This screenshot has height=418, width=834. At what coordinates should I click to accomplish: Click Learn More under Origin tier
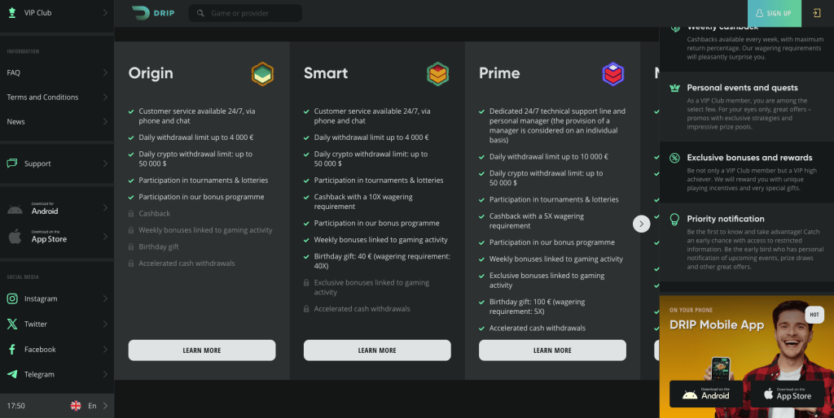[x=202, y=351]
